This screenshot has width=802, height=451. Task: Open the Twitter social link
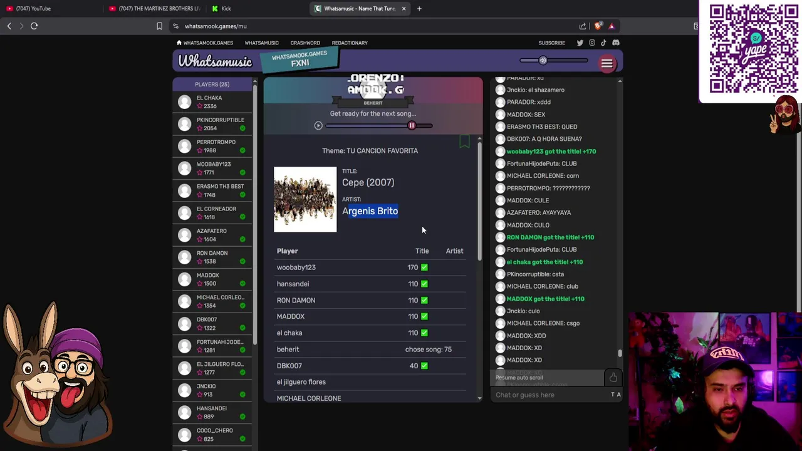point(580,43)
